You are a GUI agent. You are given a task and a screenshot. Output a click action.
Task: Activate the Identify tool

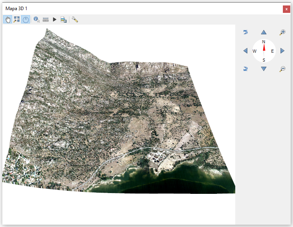pyautogui.click(x=37, y=20)
